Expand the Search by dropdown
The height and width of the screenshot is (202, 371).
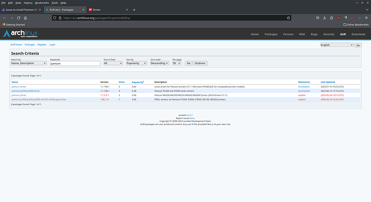point(28,64)
